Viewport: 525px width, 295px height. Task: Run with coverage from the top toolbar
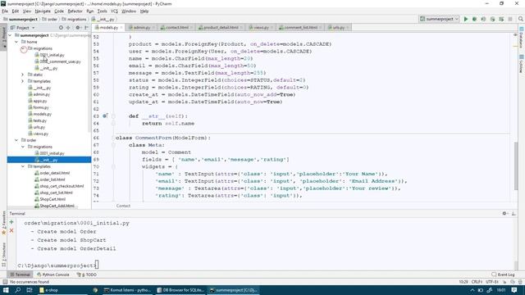[x=483, y=19]
